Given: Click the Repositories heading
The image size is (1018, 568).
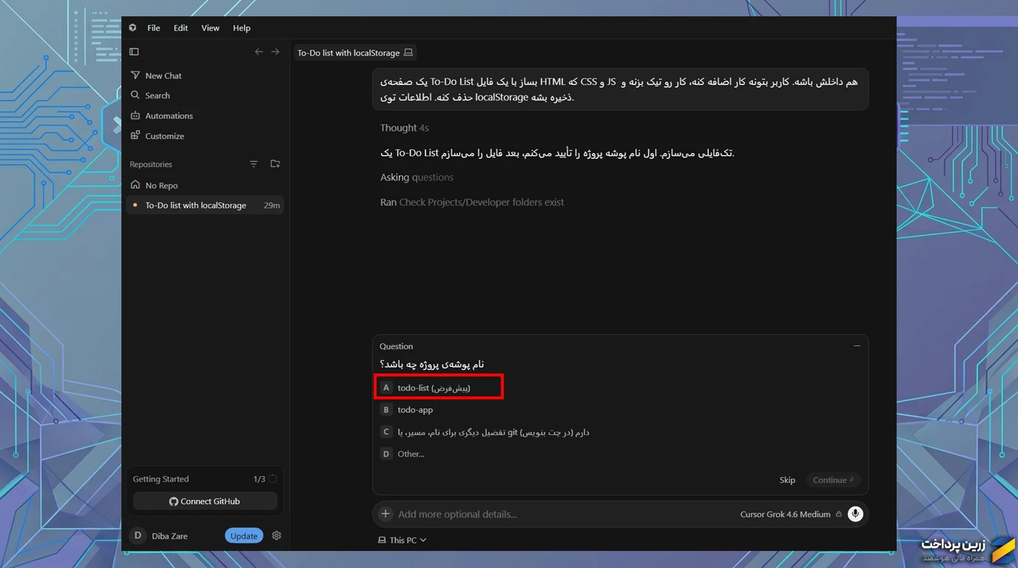Looking at the screenshot, I should coord(151,164).
